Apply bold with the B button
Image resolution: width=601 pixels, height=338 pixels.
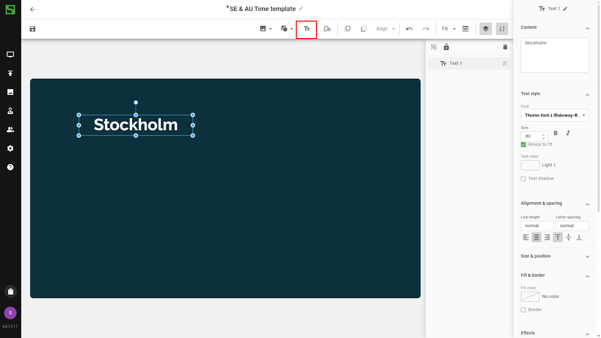[556, 133]
